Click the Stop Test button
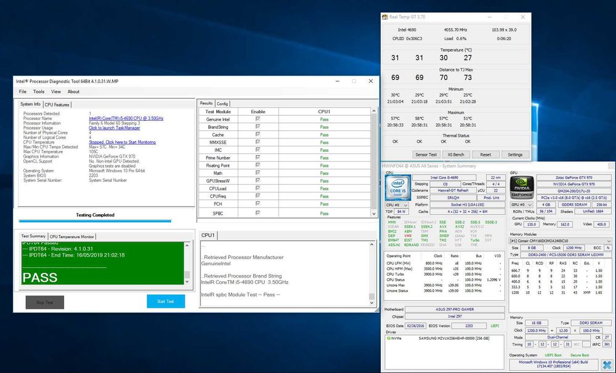Screen dimensions: 616x373 (45, 302)
